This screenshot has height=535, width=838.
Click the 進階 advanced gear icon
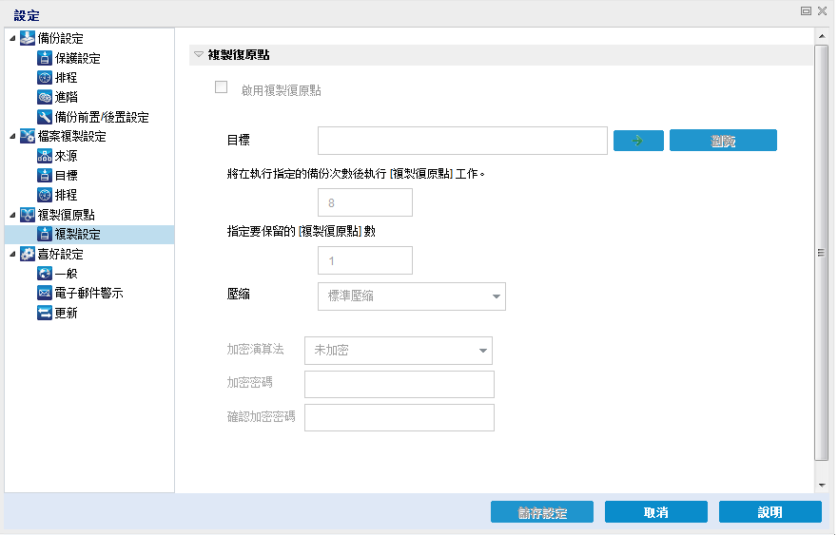coord(44,97)
